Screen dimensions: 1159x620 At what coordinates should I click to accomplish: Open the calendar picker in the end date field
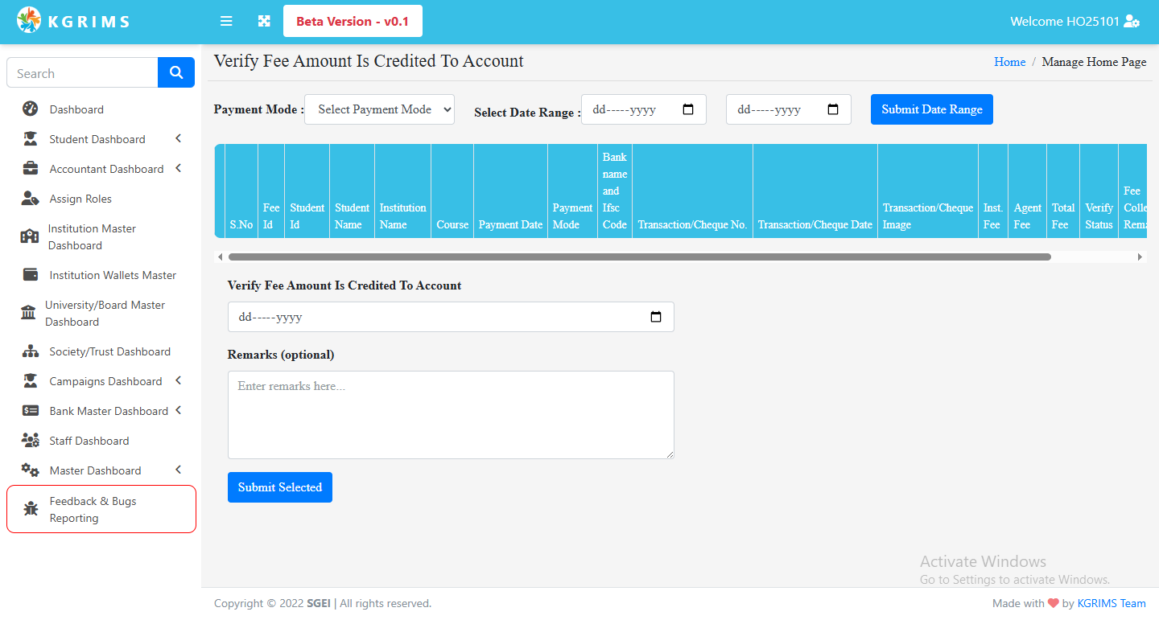coord(833,109)
